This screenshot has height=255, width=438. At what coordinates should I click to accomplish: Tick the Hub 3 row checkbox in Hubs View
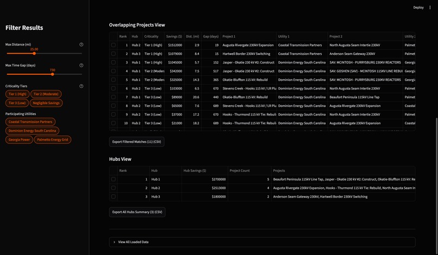point(114,196)
